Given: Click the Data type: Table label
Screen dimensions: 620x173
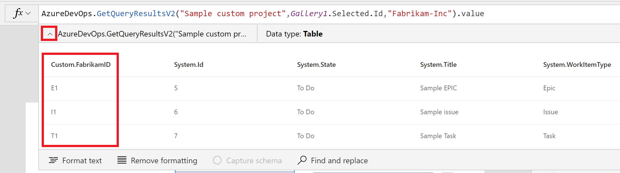Looking at the screenshot, I should coord(294,34).
